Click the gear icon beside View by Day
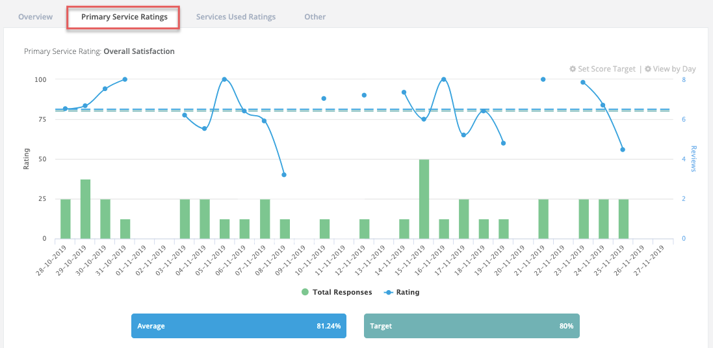 pyautogui.click(x=648, y=69)
